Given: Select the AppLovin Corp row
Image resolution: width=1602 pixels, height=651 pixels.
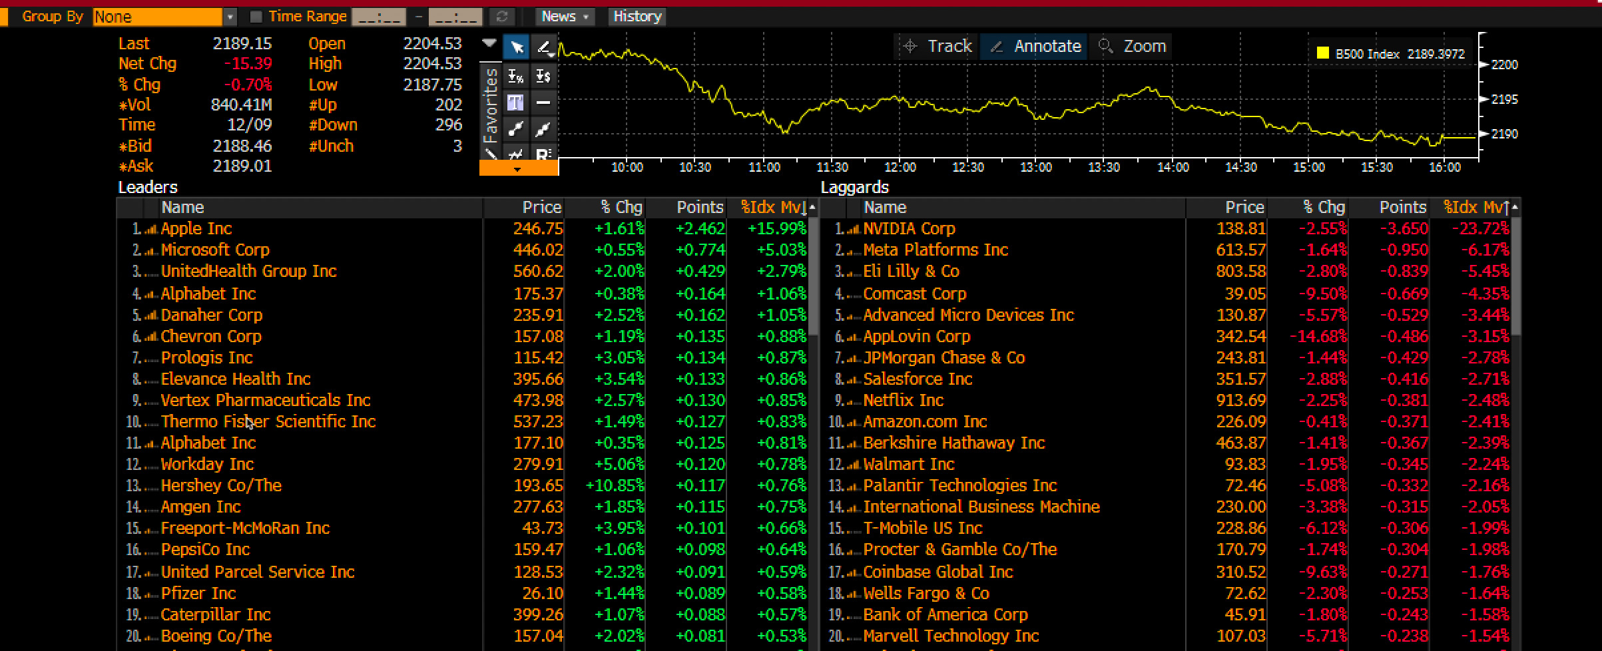Looking at the screenshot, I should click(x=1165, y=337).
